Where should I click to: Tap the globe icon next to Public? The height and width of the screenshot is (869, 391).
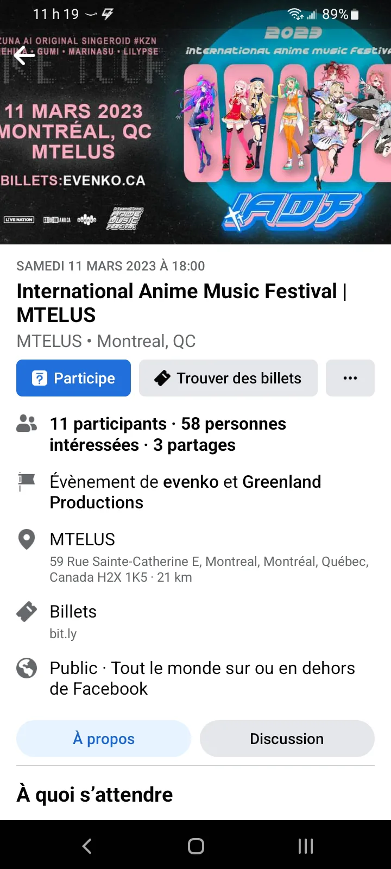[27, 668]
